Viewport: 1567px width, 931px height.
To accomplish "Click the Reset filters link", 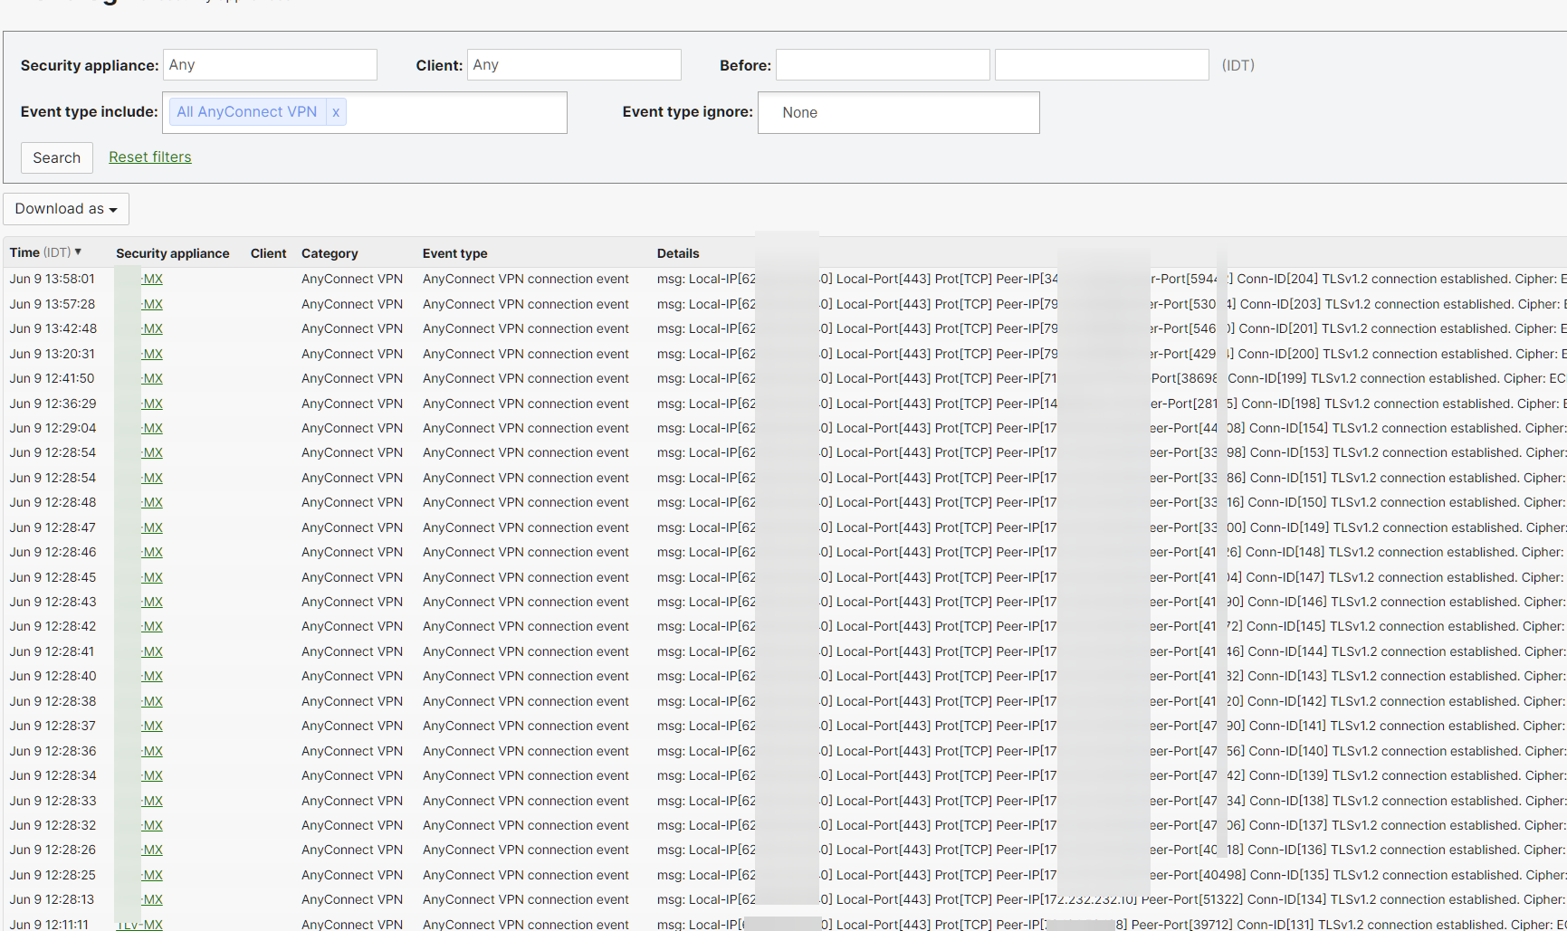I will (149, 157).
